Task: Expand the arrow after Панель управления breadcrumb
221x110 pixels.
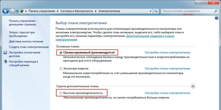Action: [58, 11]
